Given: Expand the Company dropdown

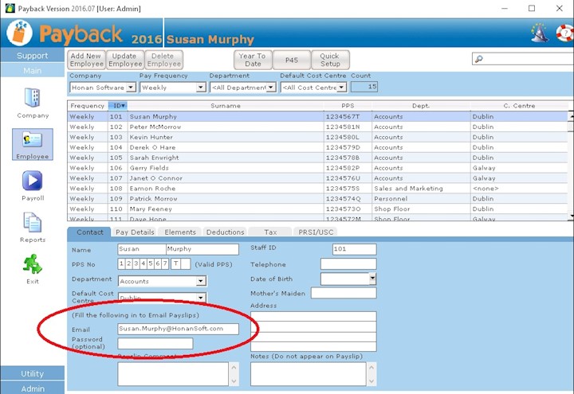Looking at the screenshot, I should [131, 88].
